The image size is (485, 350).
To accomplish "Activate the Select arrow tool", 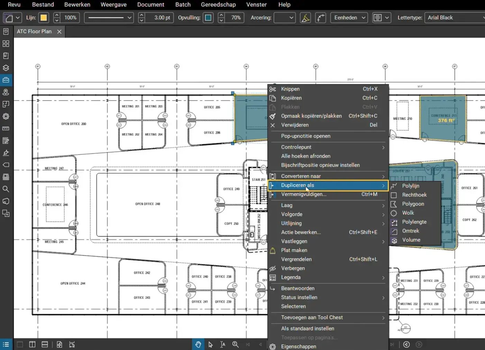I will pyautogui.click(x=211, y=344).
